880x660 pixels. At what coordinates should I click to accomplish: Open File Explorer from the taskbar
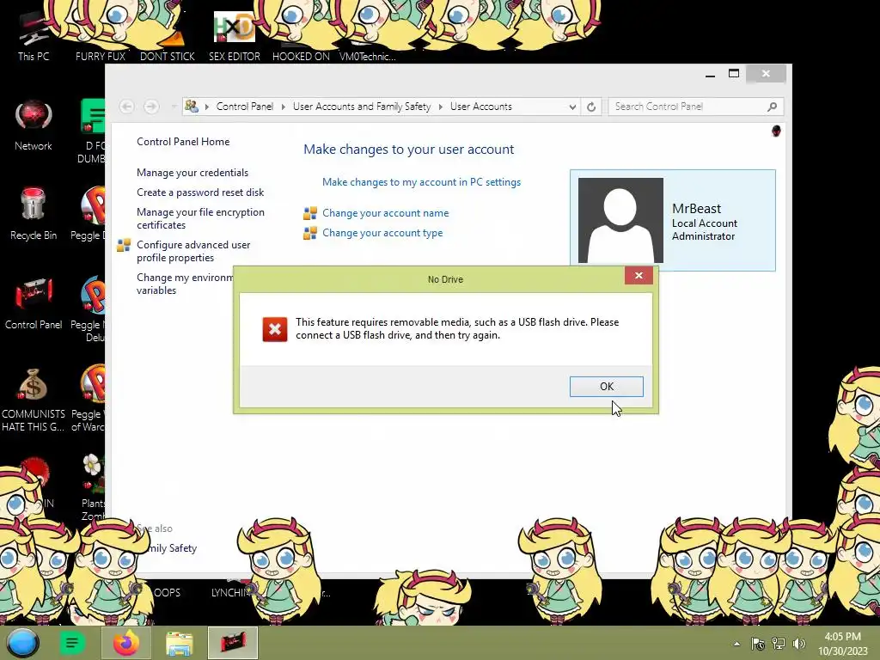[x=180, y=643]
